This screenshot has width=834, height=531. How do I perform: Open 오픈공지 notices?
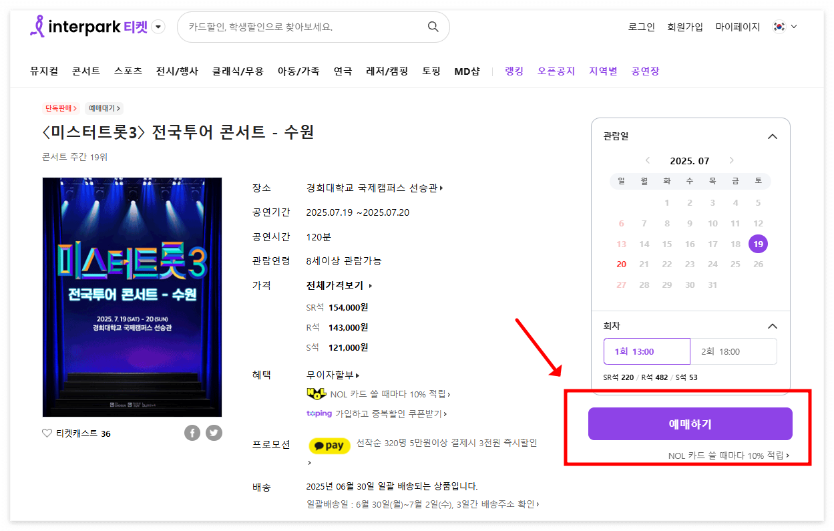pos(556,71)
